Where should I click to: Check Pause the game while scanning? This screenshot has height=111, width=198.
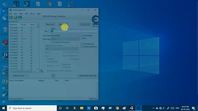(x=46, y=71)
